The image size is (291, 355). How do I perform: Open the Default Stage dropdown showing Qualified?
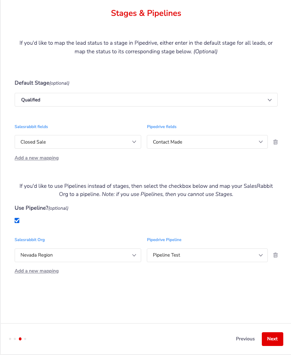point(146,100)
